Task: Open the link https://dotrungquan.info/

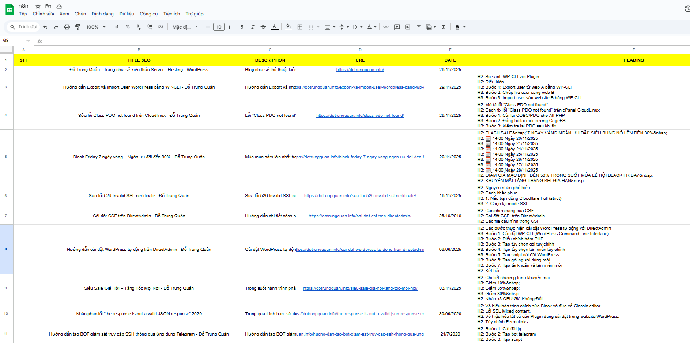Action: click(360, 69)
